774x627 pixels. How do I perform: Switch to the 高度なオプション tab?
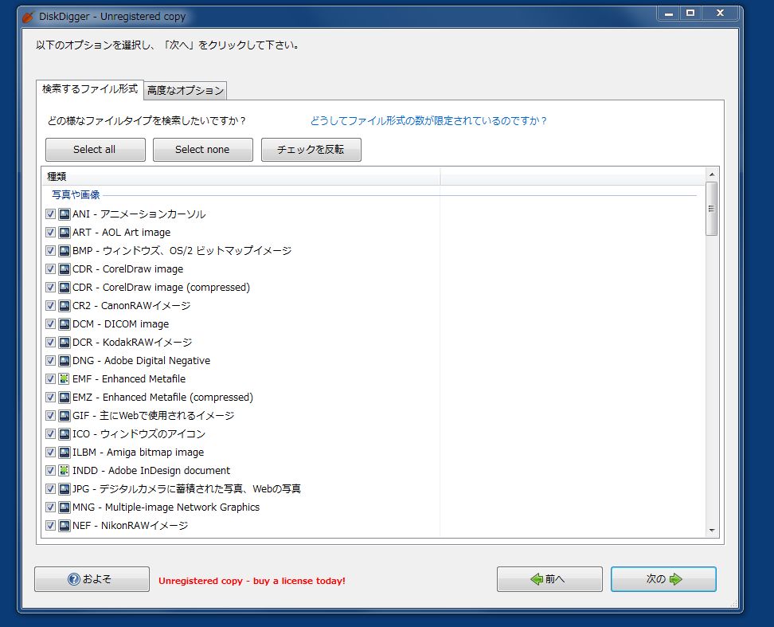pyautogui.click(x=185, y=90)
